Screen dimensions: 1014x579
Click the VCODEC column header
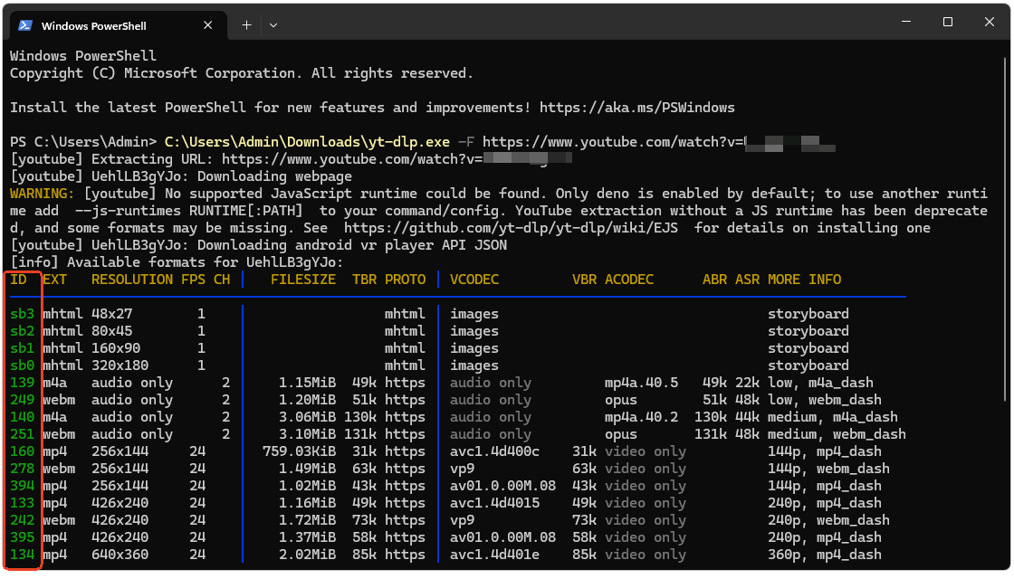474,280
